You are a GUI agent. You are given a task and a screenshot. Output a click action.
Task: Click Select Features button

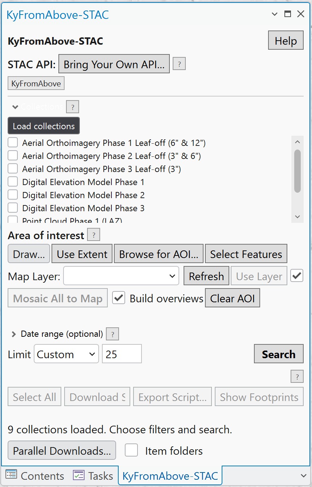[x=246, y=254]
